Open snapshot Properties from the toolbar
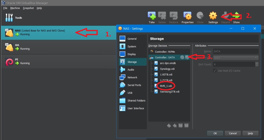Screen dimensions: 264x140 [x=187, y=18]
